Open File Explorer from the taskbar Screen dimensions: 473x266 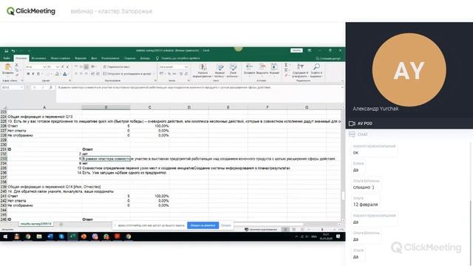click(x=39, y=236)
